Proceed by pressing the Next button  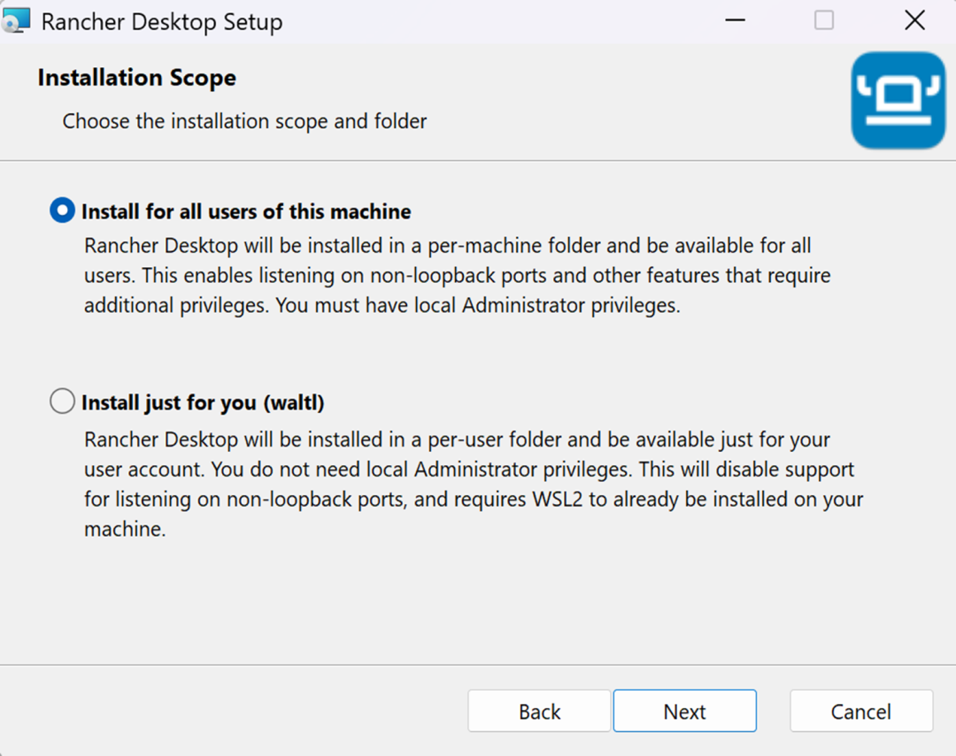pos(684,712)
